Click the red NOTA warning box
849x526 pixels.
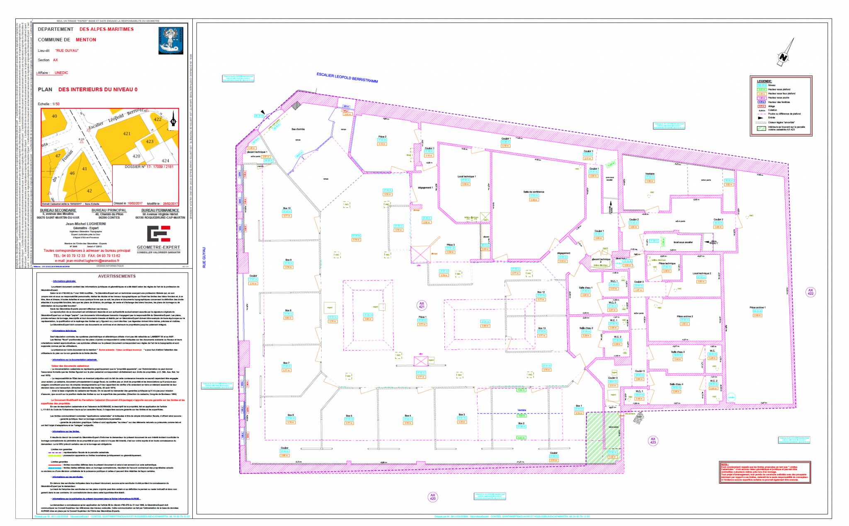(765, 472)
